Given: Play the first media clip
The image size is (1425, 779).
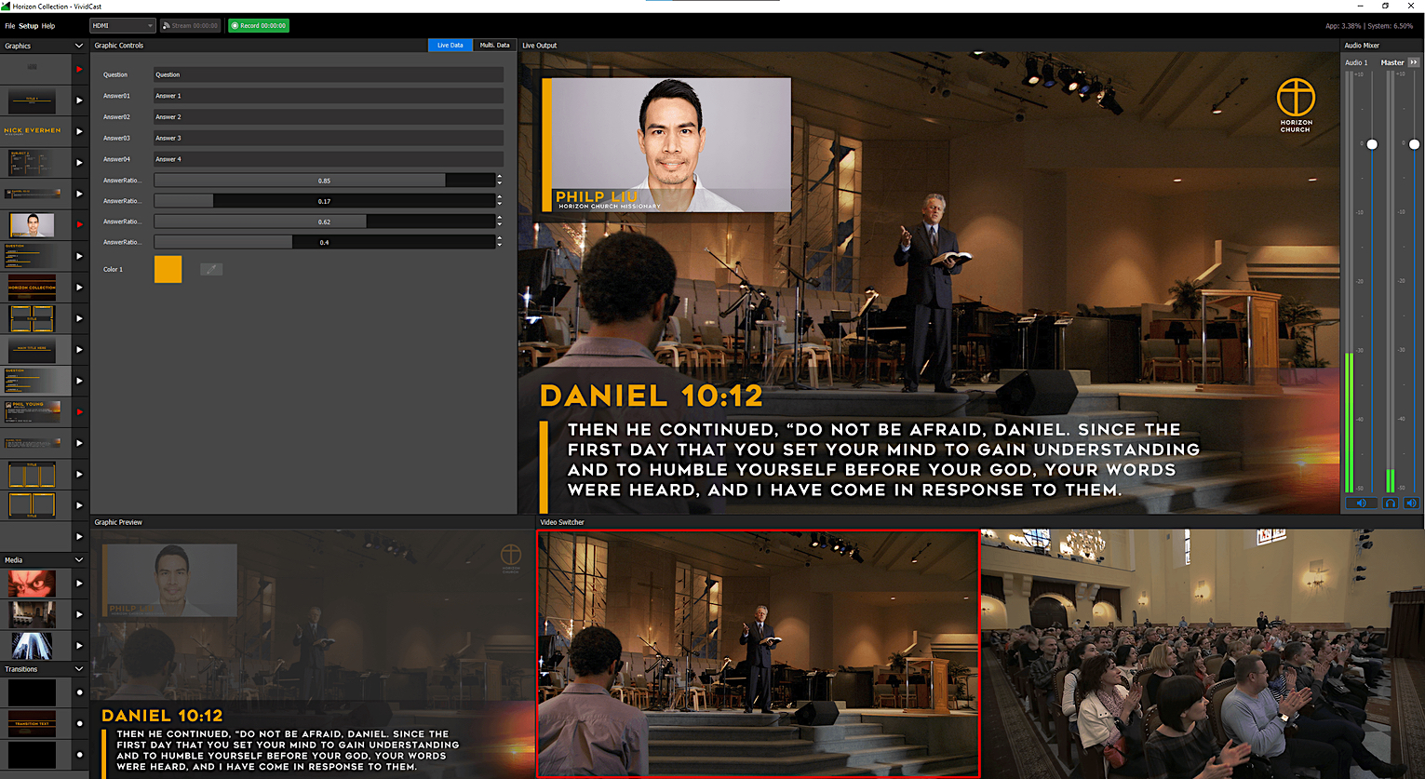Looking at the screenshot, I should (x=79, y=584).
